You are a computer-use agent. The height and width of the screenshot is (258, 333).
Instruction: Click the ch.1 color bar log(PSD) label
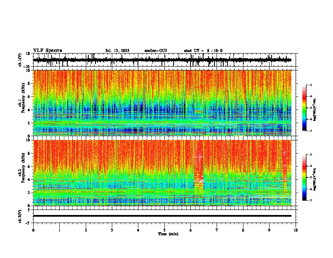(315, 110)
